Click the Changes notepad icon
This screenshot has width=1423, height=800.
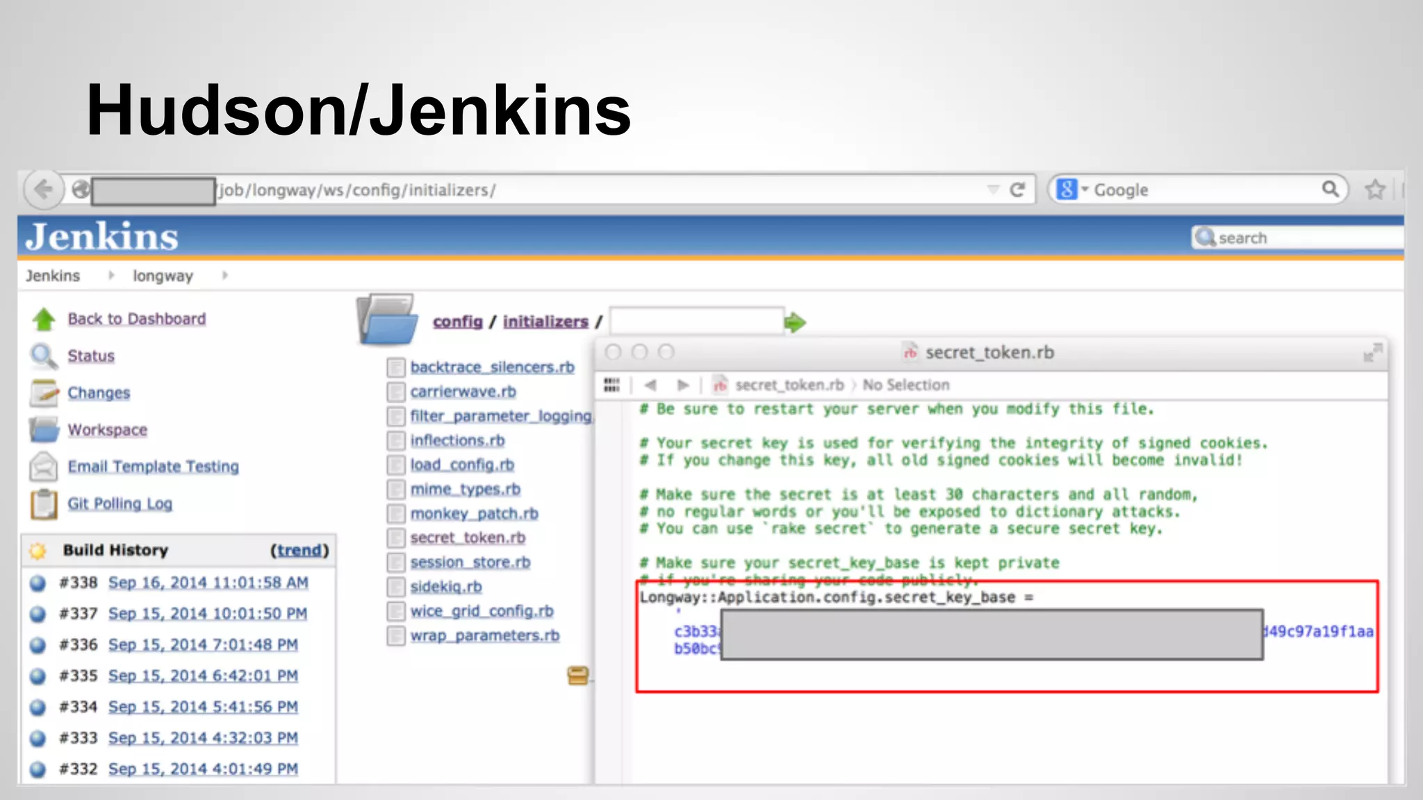pos(44,393)
